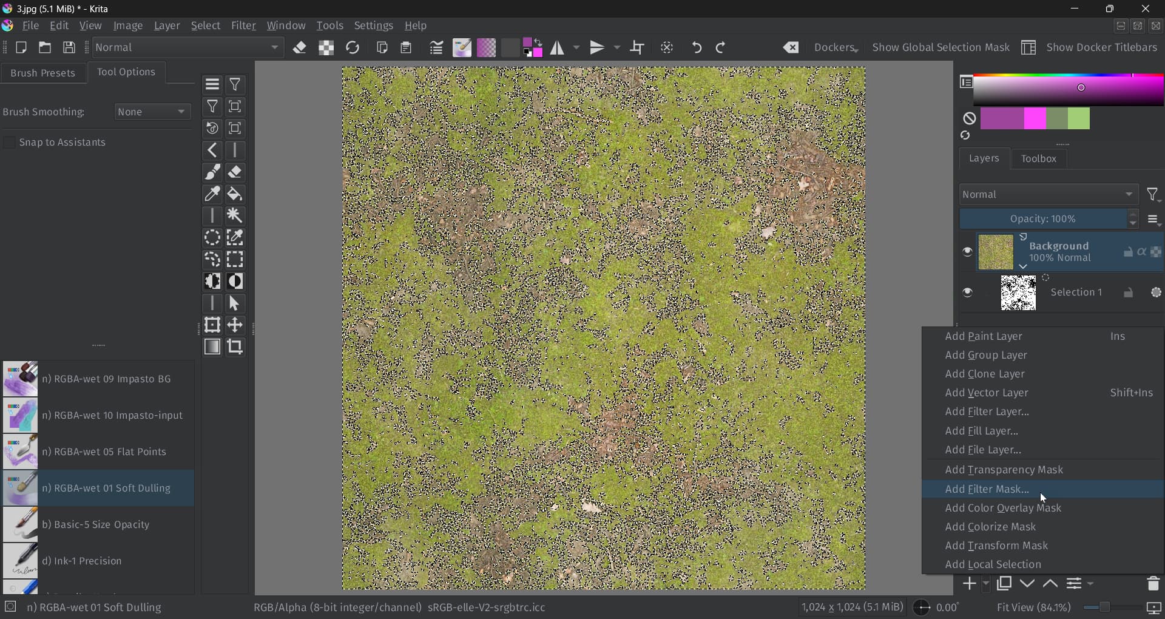Enable Snap to Assistants checkbox

tap(10, 143)
